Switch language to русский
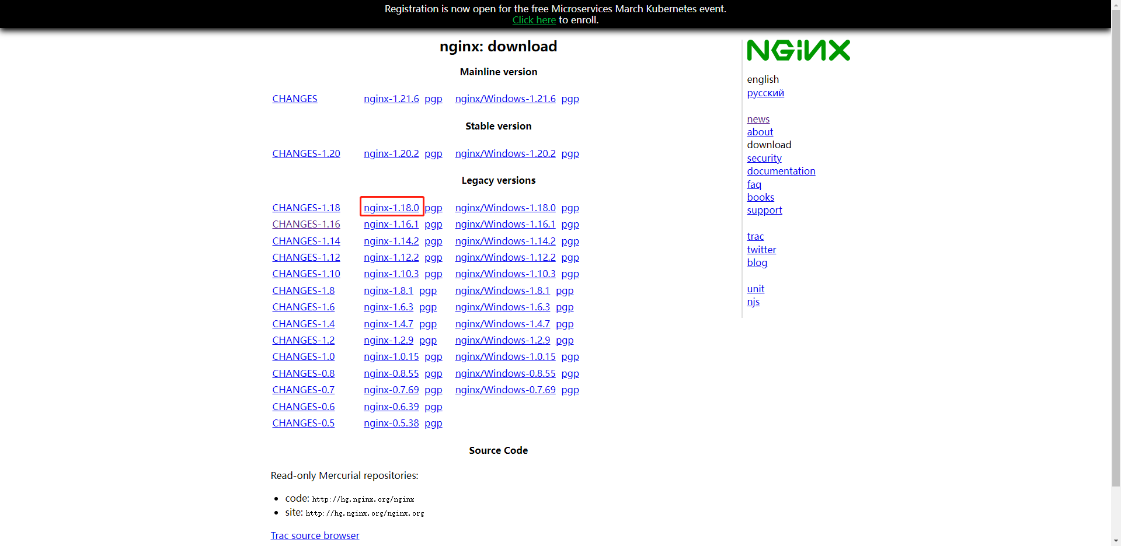Viewport: 1121px width, 546px height. click(x=765, y=93)
